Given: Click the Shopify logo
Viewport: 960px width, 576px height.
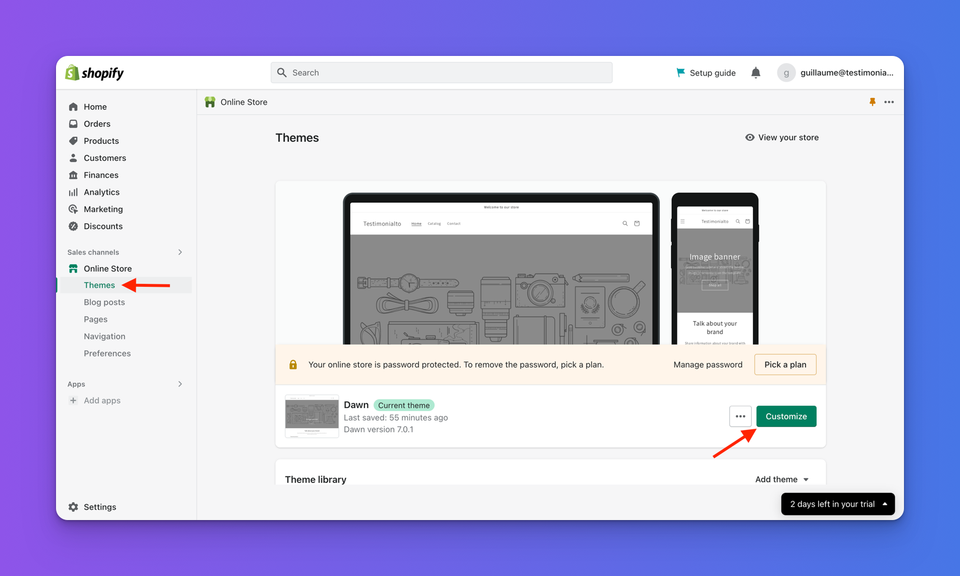Looking at the screenshot, I should tap(94, 72).
